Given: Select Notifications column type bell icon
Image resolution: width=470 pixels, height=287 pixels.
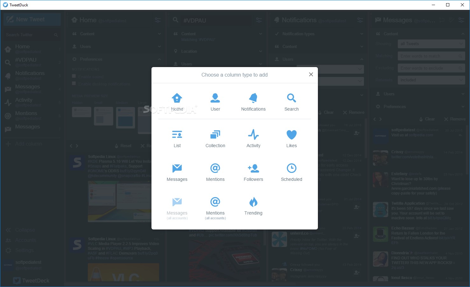Looking at the screenshot, I should click(x=253, y=98).
